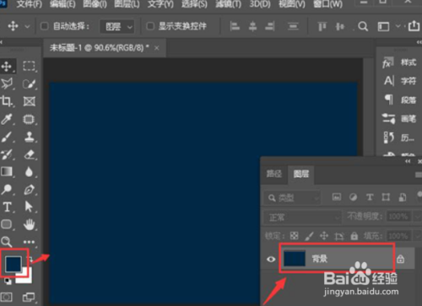Select the Horizontal Type tool
Screen dimensions: 422x306
pyautogui.click(x=7, y=207)
